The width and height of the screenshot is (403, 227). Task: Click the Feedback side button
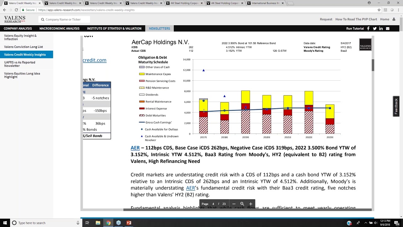tap(396, 106)
